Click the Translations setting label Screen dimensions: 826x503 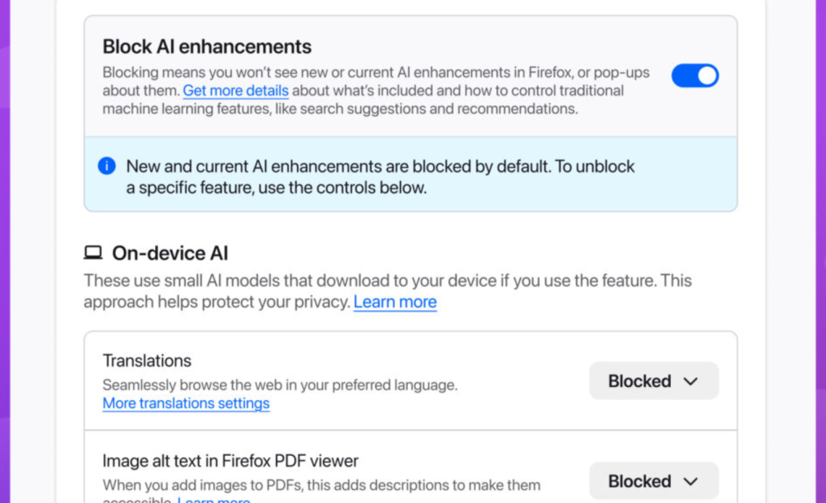[147, 360]
